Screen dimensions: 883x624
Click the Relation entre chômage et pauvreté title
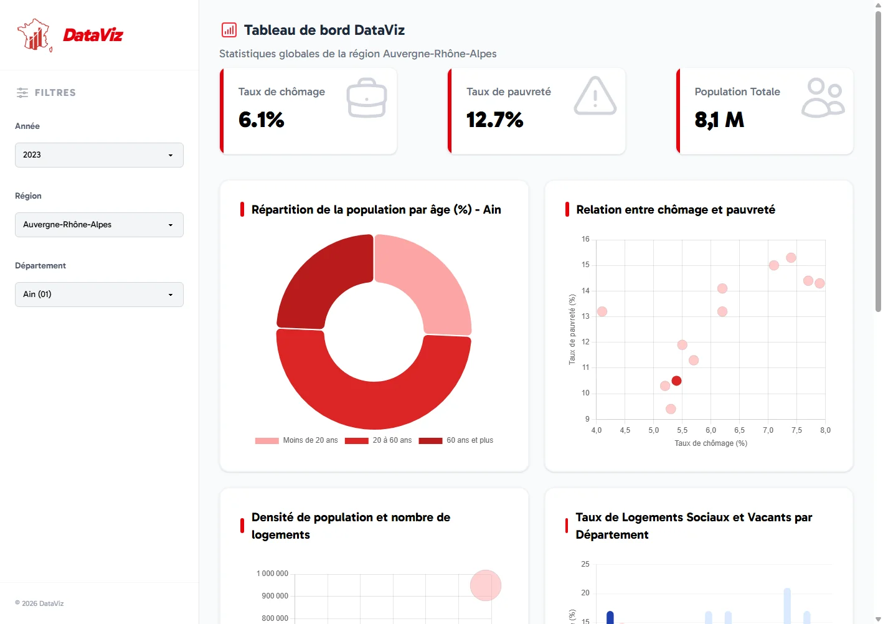coord(676,210)
